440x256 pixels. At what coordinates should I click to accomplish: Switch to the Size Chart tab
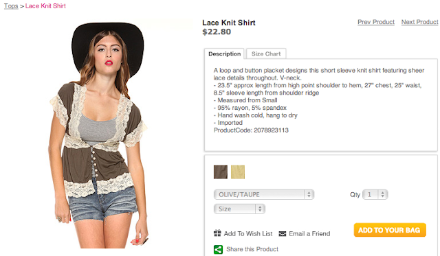click(266, 54)
